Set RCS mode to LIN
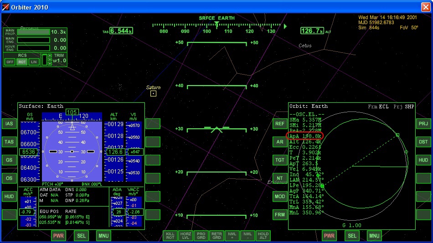The width and height of the screenshot is (433, 243). click(34, 62)
